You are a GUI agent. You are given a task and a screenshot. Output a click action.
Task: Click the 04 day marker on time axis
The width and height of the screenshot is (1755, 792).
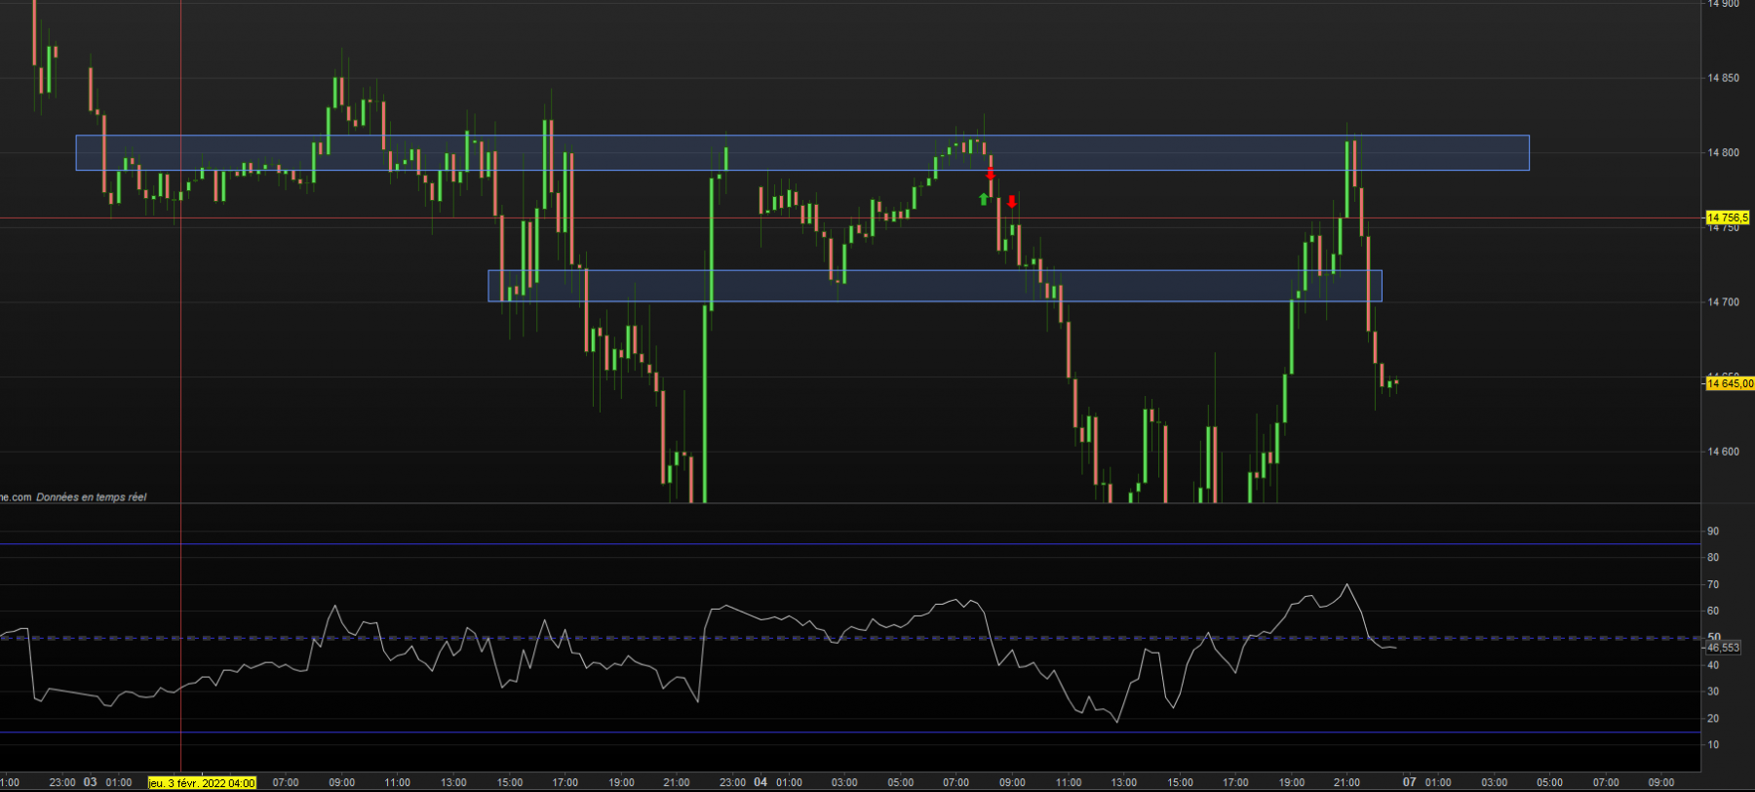[760, 782]
